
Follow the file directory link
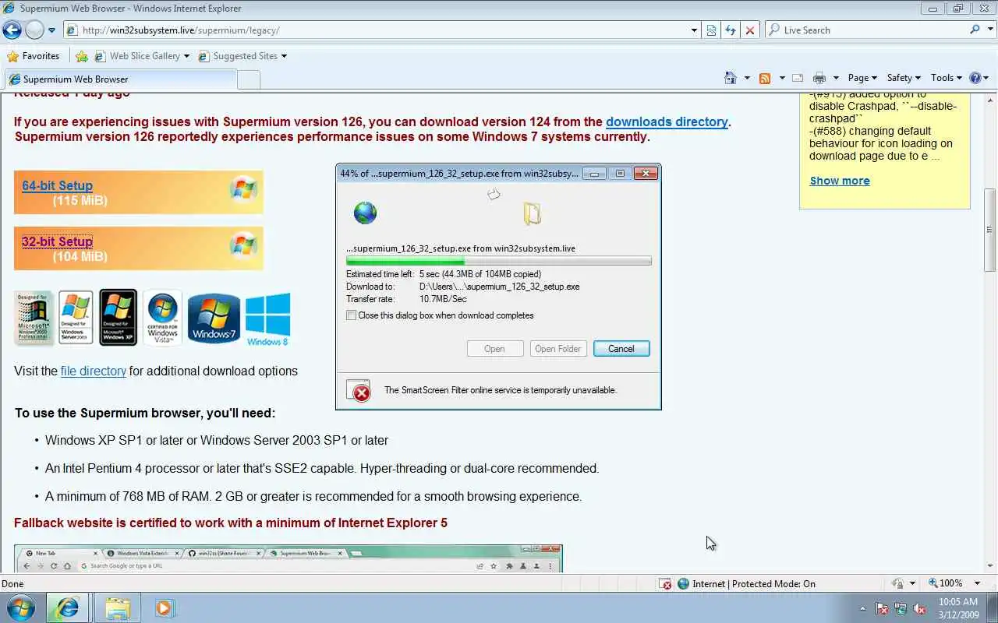point(94,371)
